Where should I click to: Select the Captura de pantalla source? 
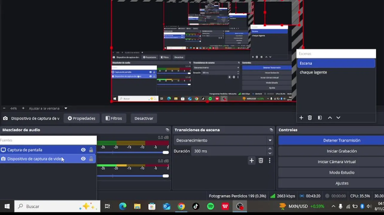[x=48, y=150]
